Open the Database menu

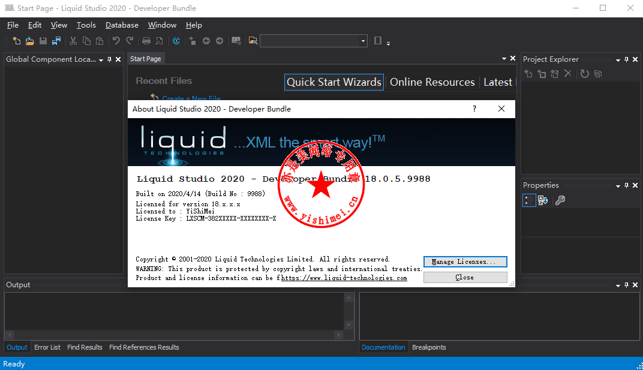(122, 25)
